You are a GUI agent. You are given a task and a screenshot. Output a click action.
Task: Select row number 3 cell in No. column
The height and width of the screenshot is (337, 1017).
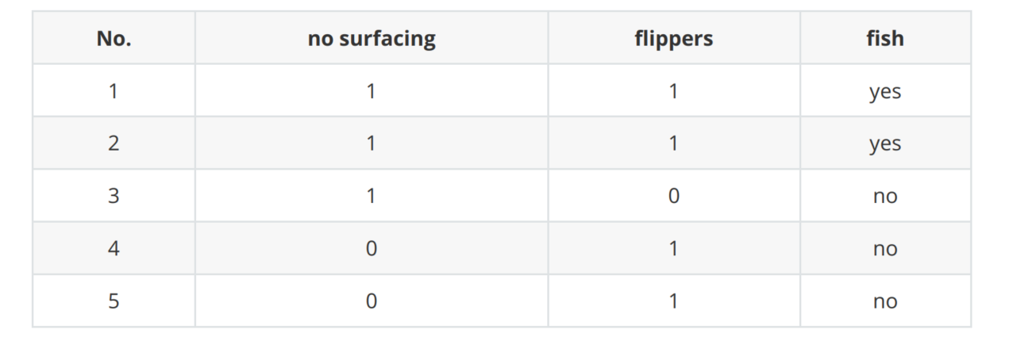pyautogui.click(x=114, y=196)
